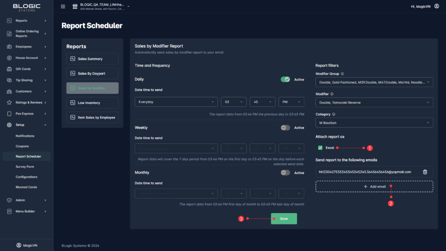This screenshot has width=446, height=251.
Task: Click the Modifier info icon
Action: (332, 94)
